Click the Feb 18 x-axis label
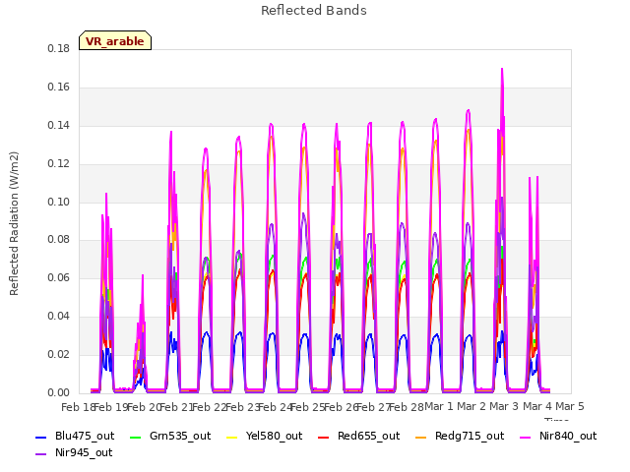Viewport: 630px width, 472px height. click(78, 407)
